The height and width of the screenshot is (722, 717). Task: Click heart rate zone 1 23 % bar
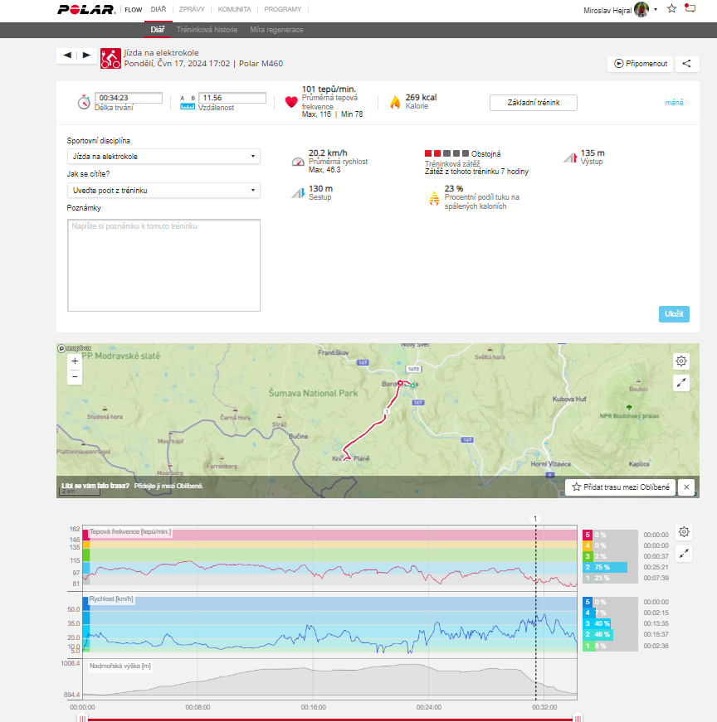597,578
